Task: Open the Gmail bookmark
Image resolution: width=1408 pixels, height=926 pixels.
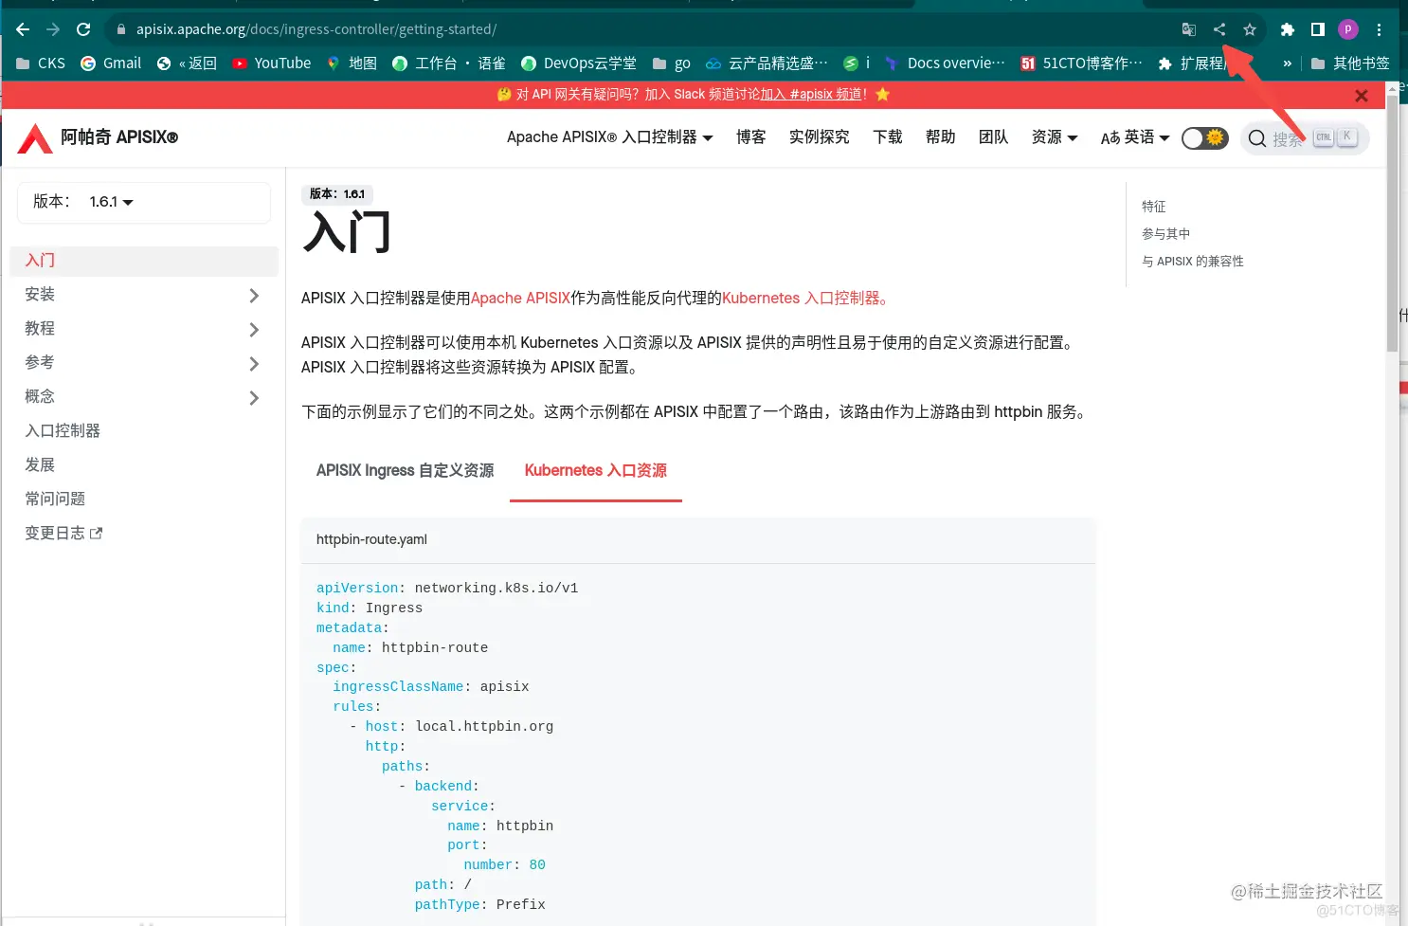Action: pyautogui.click(x=111, y=64)
